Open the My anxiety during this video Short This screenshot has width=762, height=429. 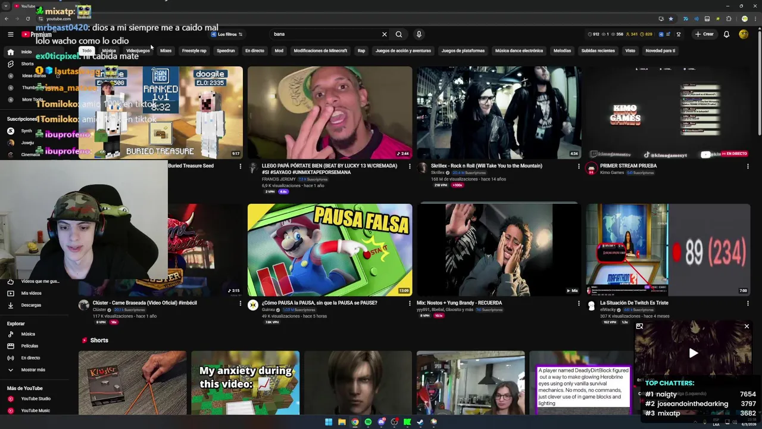click(245, 383)
